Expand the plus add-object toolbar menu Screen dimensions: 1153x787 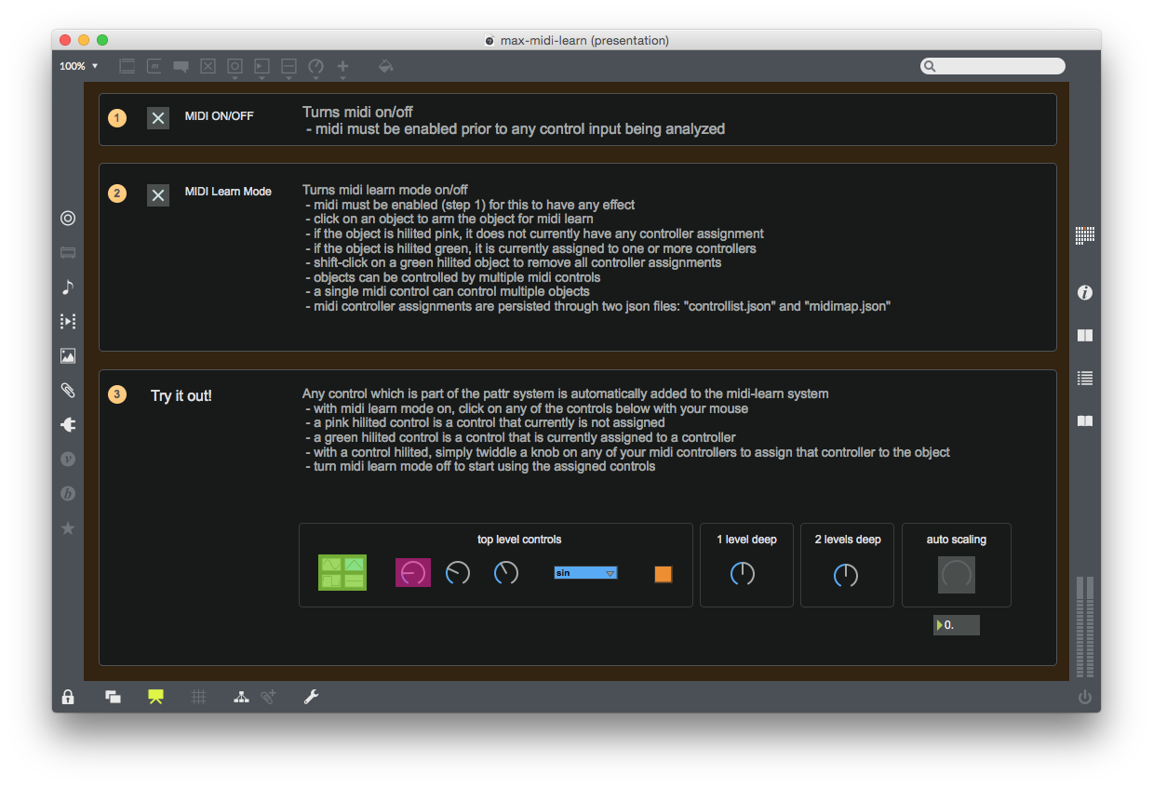342,67
